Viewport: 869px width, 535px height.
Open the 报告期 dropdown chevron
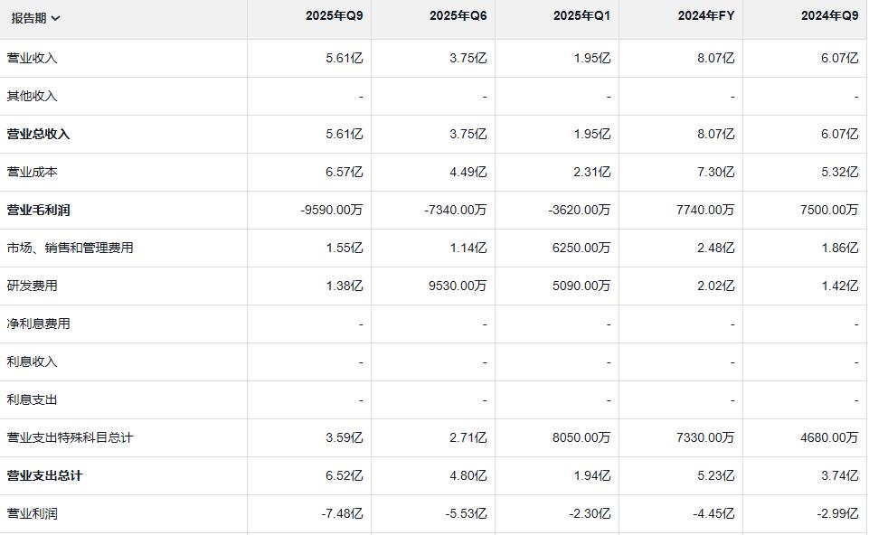pyautogui.click(x=55, y=18)
